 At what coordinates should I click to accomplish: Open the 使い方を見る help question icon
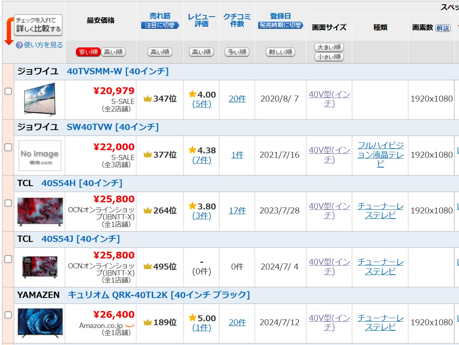(19, 45)
